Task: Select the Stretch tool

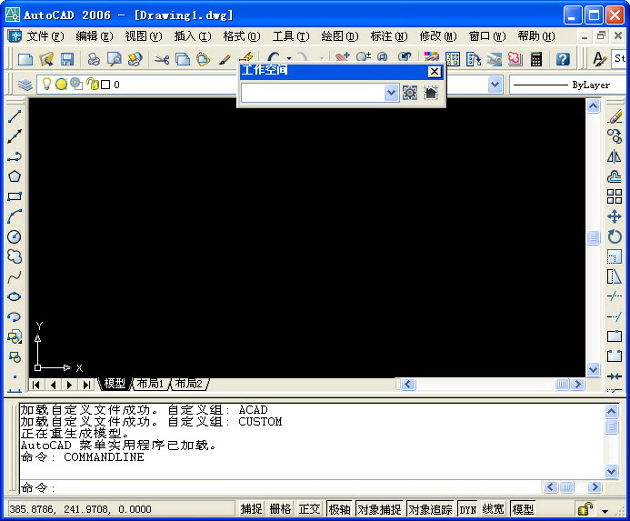Action: (x=615, y=276)
